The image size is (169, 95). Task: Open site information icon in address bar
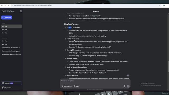pyautogui.click(x=12, y=6)
